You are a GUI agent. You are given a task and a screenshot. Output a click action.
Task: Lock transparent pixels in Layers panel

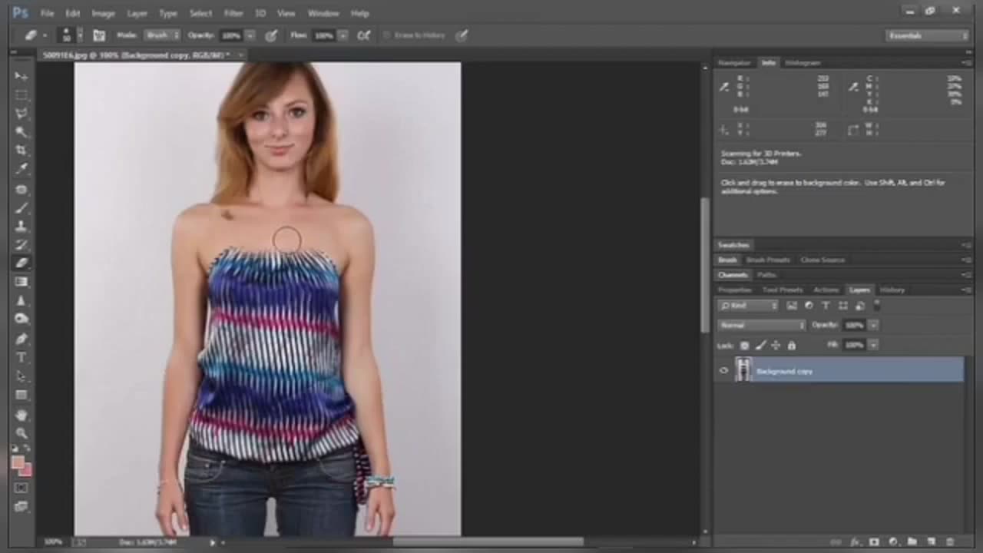tap(744, 346)
